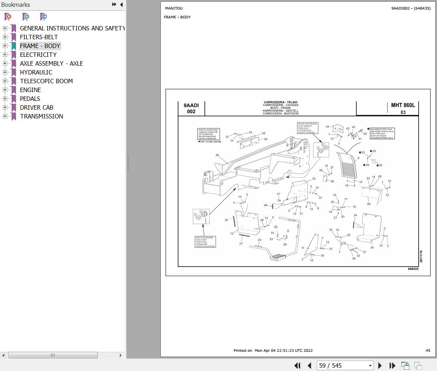Expand the ELECTRICITY bookmark node
This screenshot has width=437, height=371.
point(5,55)
